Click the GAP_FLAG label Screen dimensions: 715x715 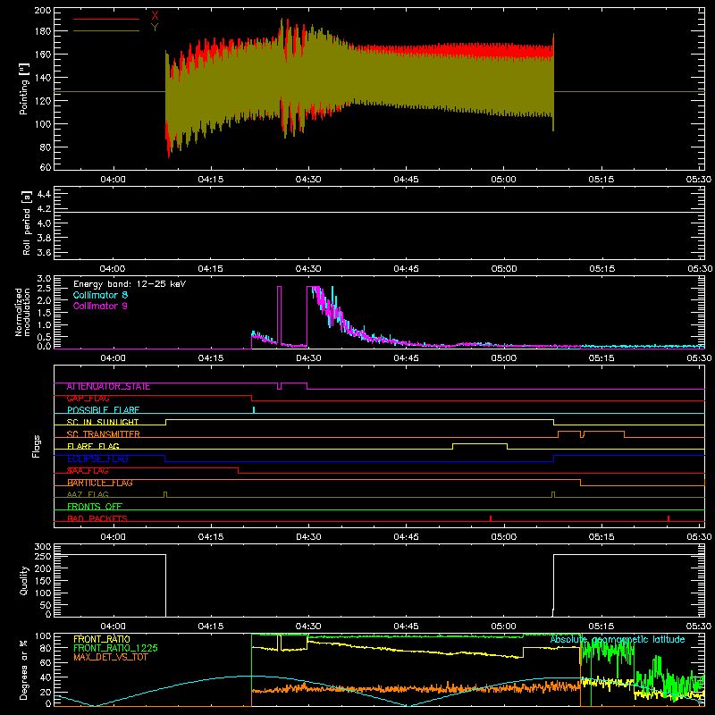pos(88,399)
